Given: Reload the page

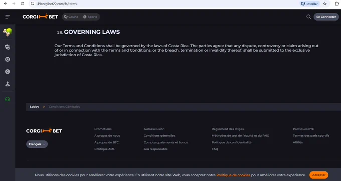Looking at the screenshot, I should pos(22,4).
